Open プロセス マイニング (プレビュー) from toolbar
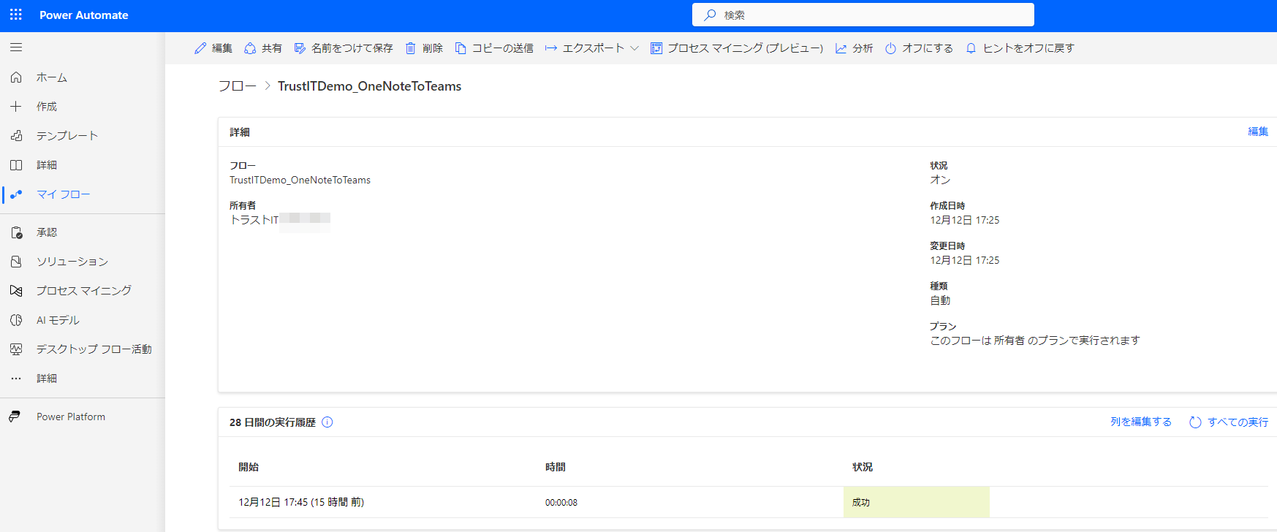This screenshot has height=532, width=1277. coord(737,48)
